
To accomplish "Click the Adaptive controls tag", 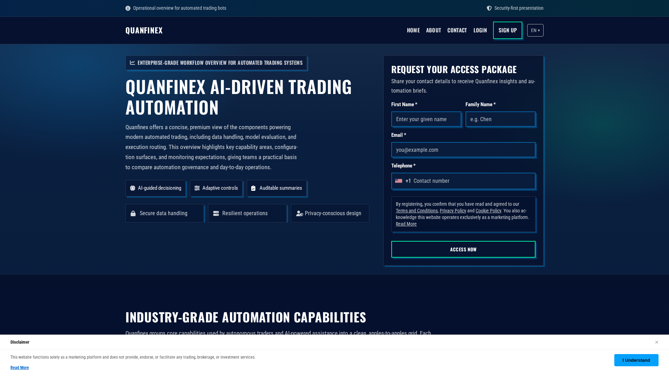I will [216, 188].
